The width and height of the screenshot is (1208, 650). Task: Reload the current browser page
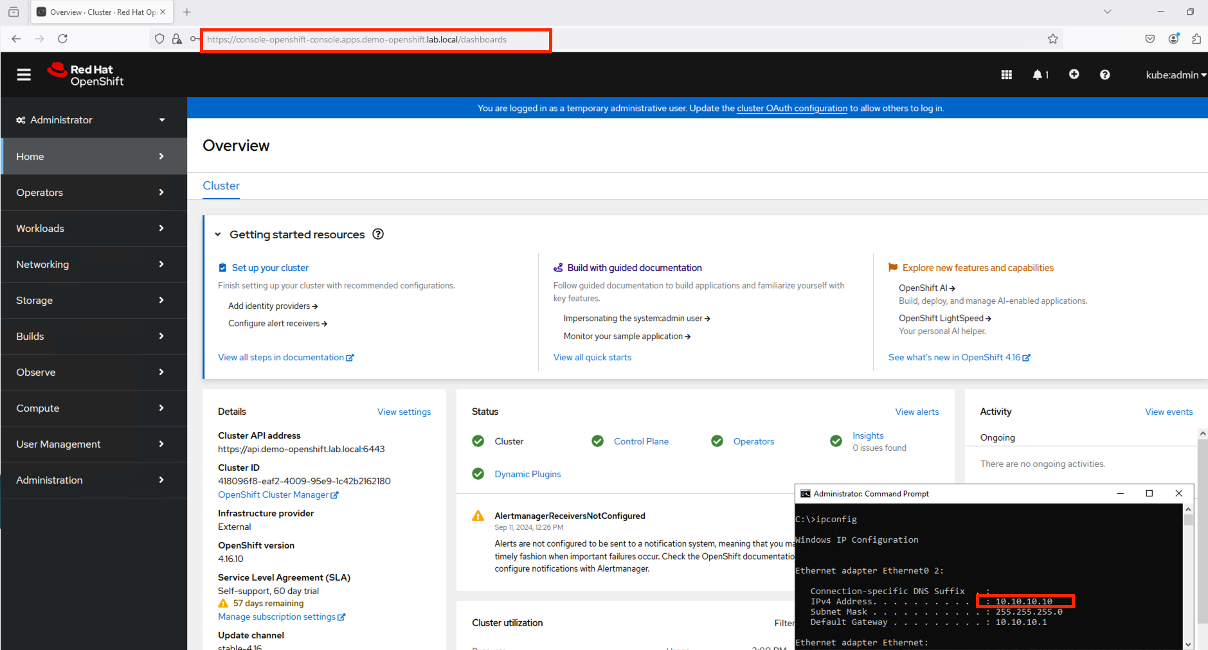point(62,39)
